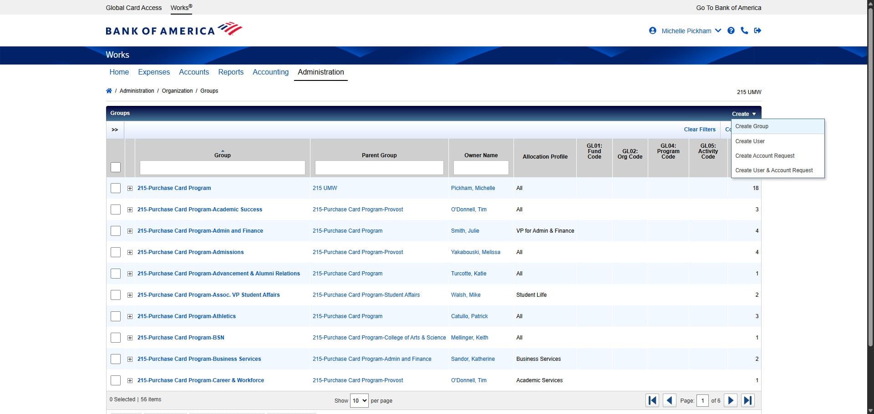The width and height of the screenshot is (874, 414).
Task: Select Create User & Account Request option
Action: (773, 170)
